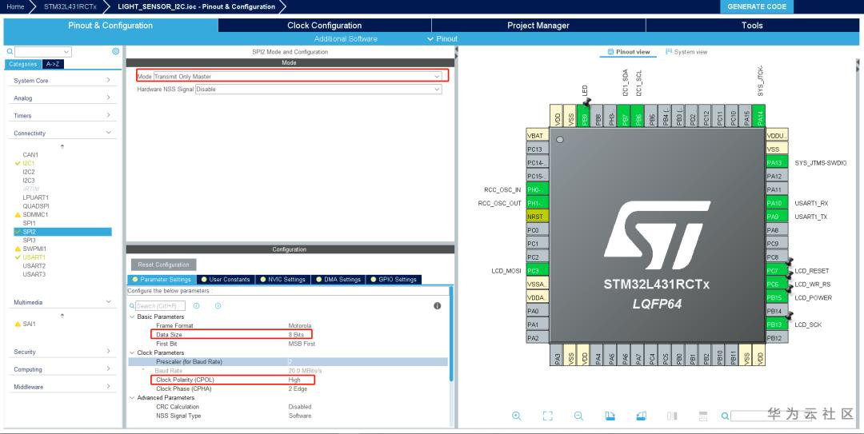Screen dimensions: 864x434
Task: Select USART1 in Connectivity list
Action: tap(34, 257)
